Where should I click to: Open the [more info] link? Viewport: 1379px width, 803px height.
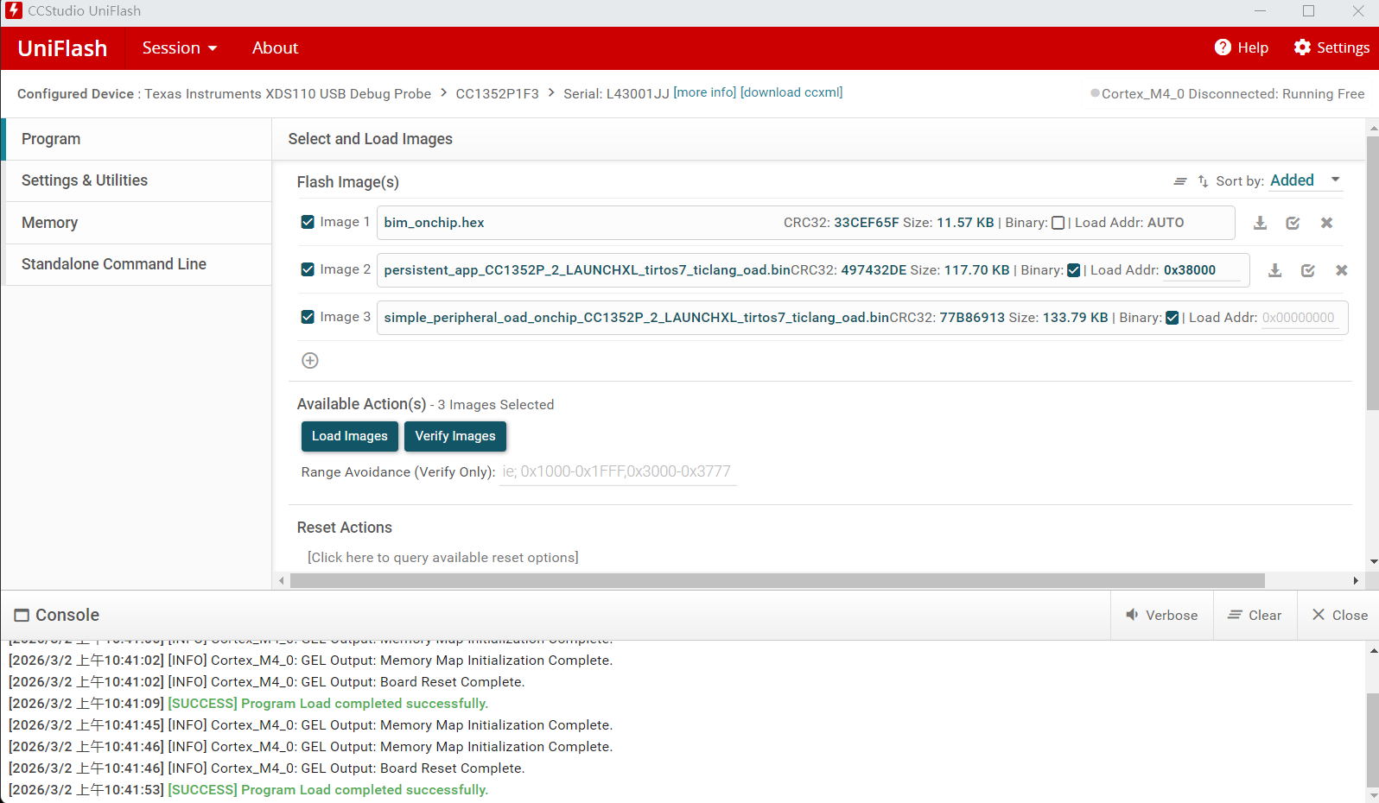(x=705, y=92)
